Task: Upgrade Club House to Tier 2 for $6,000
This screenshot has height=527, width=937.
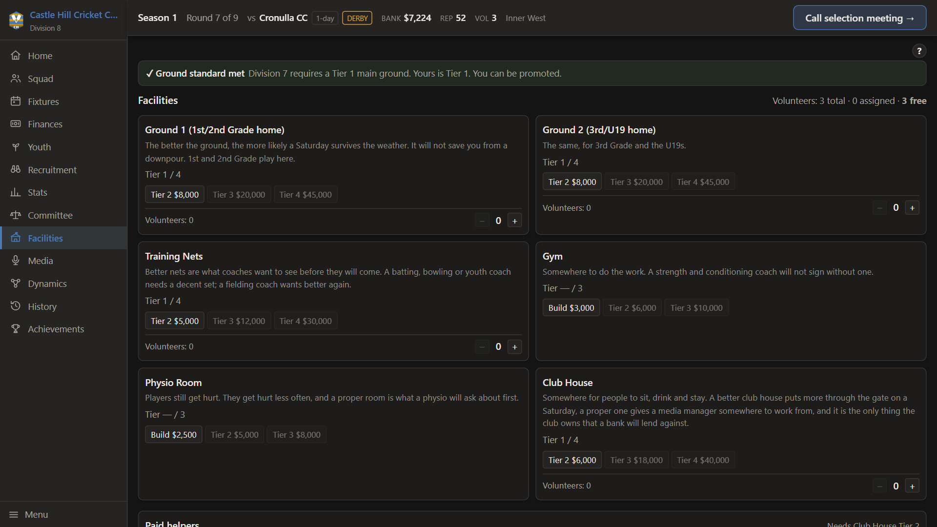Action: click(572, 460)
